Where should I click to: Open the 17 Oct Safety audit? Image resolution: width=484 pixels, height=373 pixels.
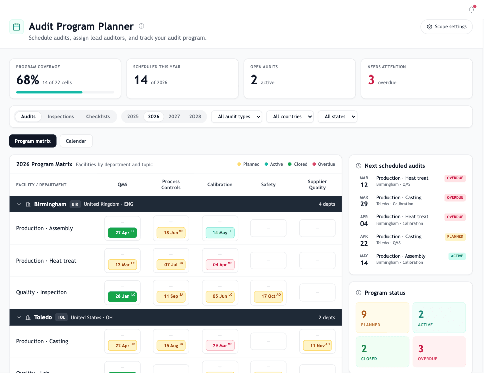pyautogui.click(x=268, y=296)
